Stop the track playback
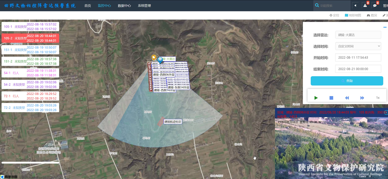 [x=331, y=98]
